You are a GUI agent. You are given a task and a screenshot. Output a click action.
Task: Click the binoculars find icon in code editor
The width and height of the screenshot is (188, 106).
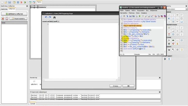click(54, 17)
